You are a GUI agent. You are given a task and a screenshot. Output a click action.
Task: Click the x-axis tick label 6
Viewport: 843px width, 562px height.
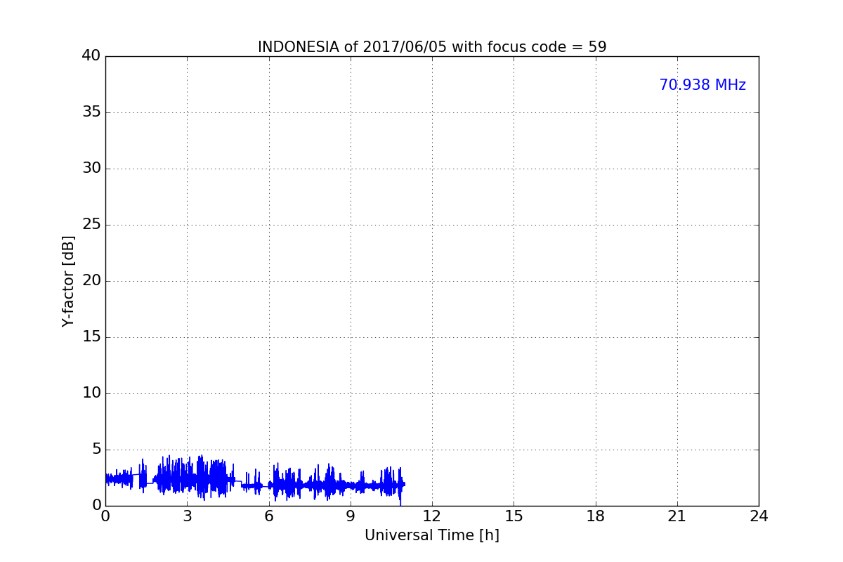(269, 516)
